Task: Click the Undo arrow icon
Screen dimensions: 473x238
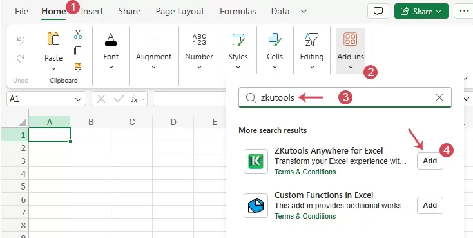Action: (x=21, y=40)
